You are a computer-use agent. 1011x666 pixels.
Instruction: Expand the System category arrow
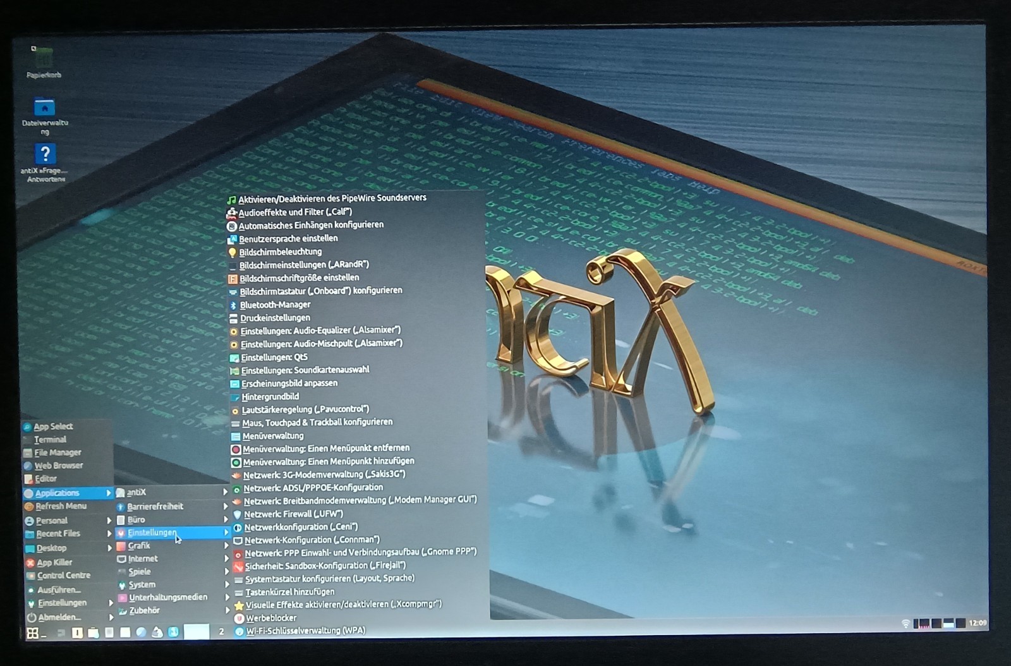coord(227,584)
